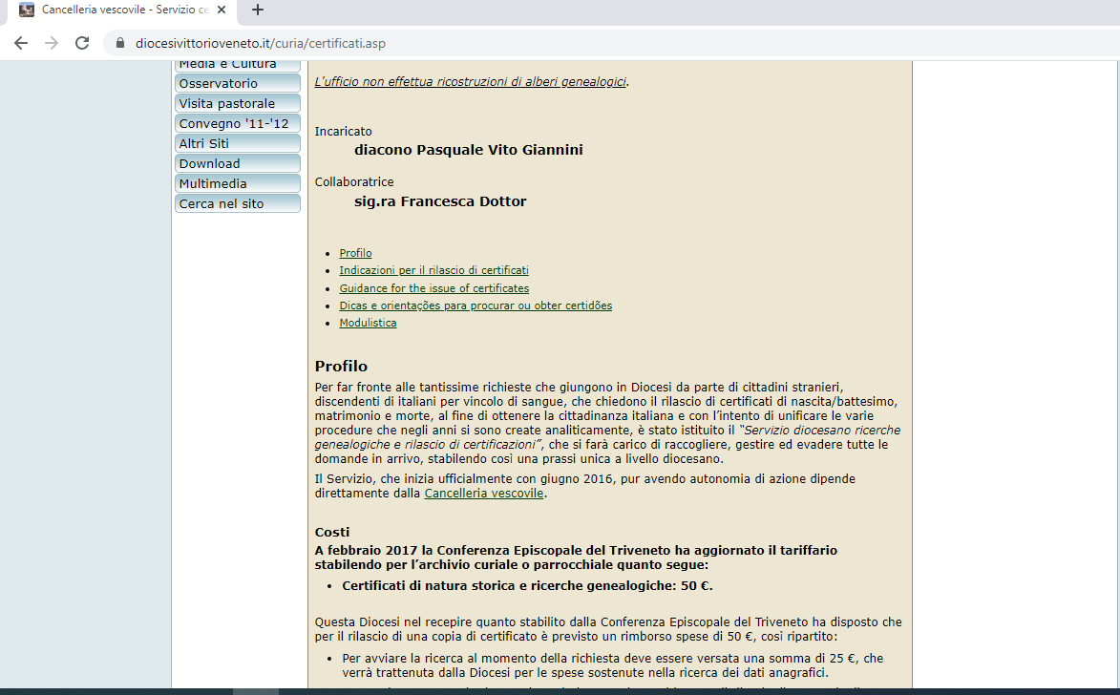The width and height of the screenshot is (1120, 695).
Task: Close the Cancelleria vescovile tab
Action: 222,10
